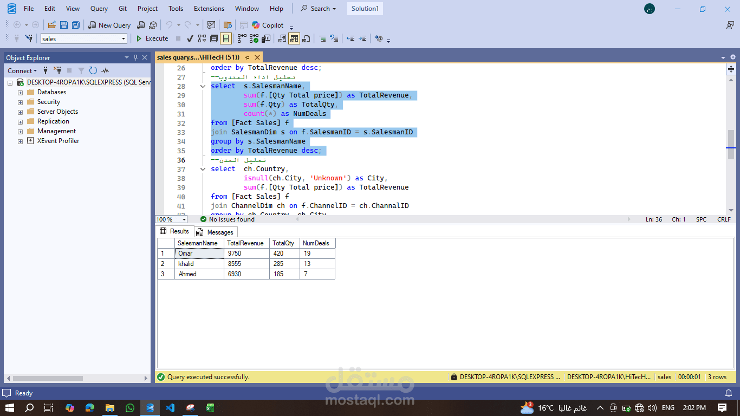The width and height of the screenshot is (740, 416).
Task: Collapse the select block at line 28
Action: coord(203,86)
